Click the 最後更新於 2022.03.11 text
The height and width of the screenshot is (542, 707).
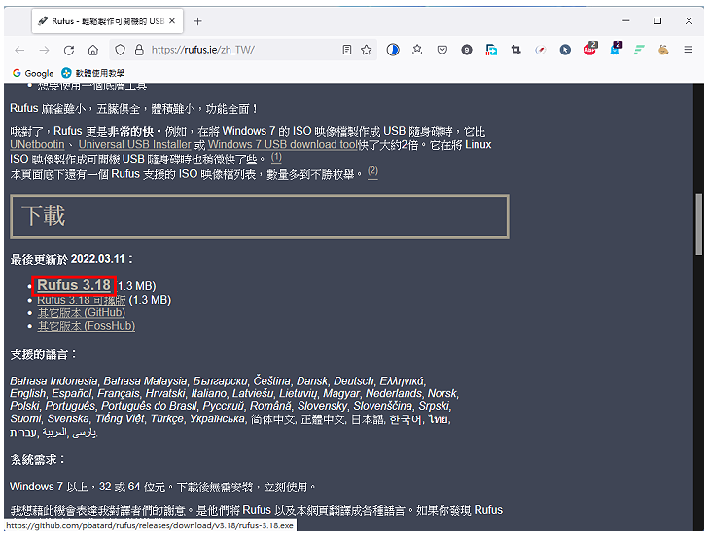71,259
